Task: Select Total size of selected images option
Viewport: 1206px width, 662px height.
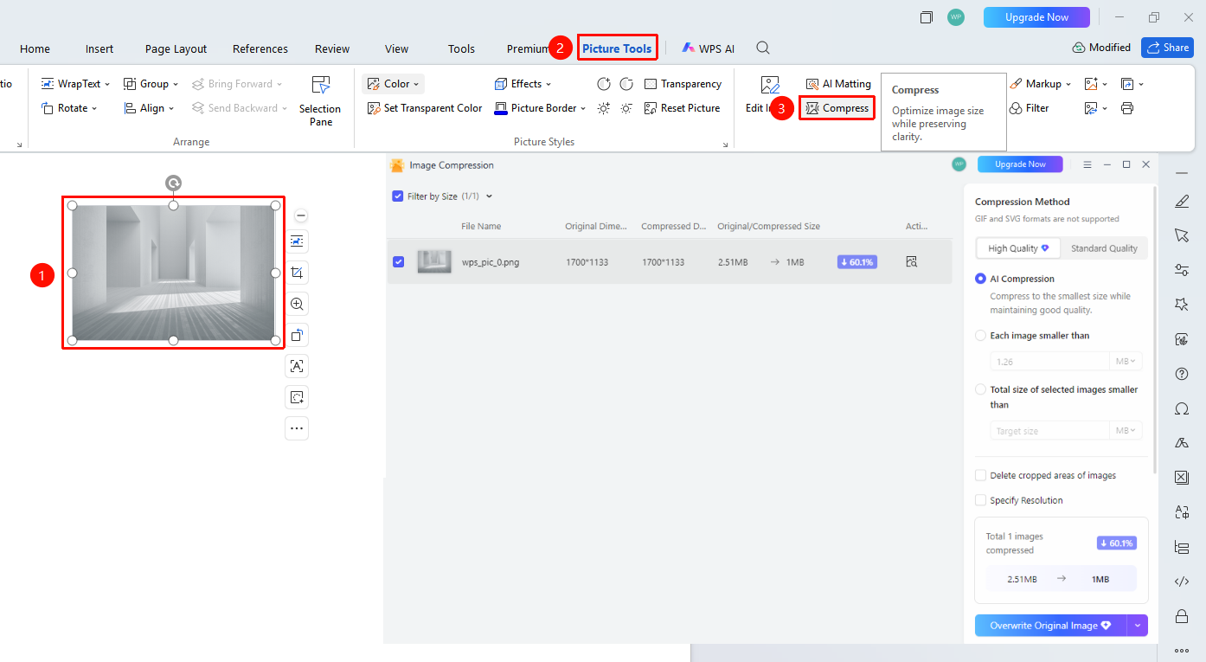Action: pos(980,389)
